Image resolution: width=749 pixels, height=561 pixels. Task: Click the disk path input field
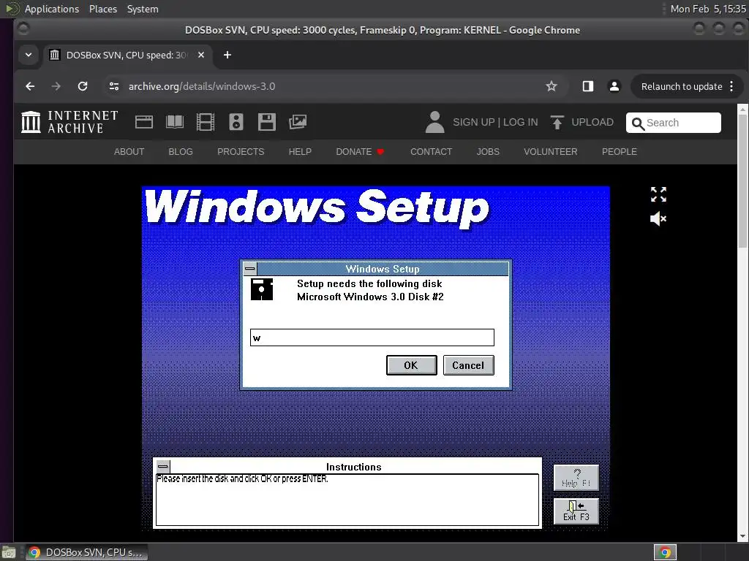point(372,337)
